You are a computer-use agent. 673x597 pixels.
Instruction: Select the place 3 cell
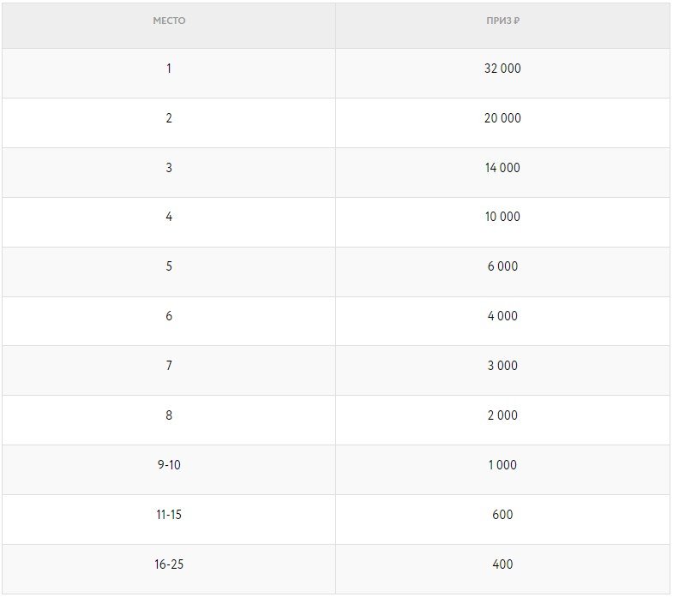point(169,168)
